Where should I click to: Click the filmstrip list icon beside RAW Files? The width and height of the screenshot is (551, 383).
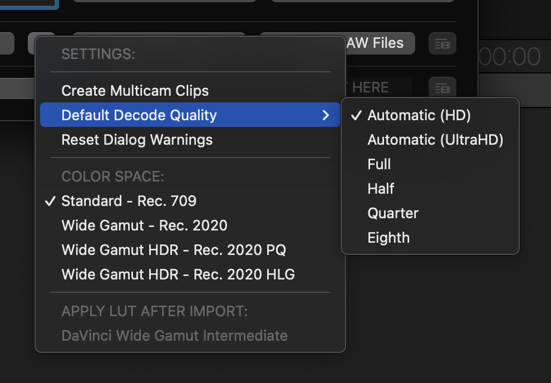(x=442, y=43)
